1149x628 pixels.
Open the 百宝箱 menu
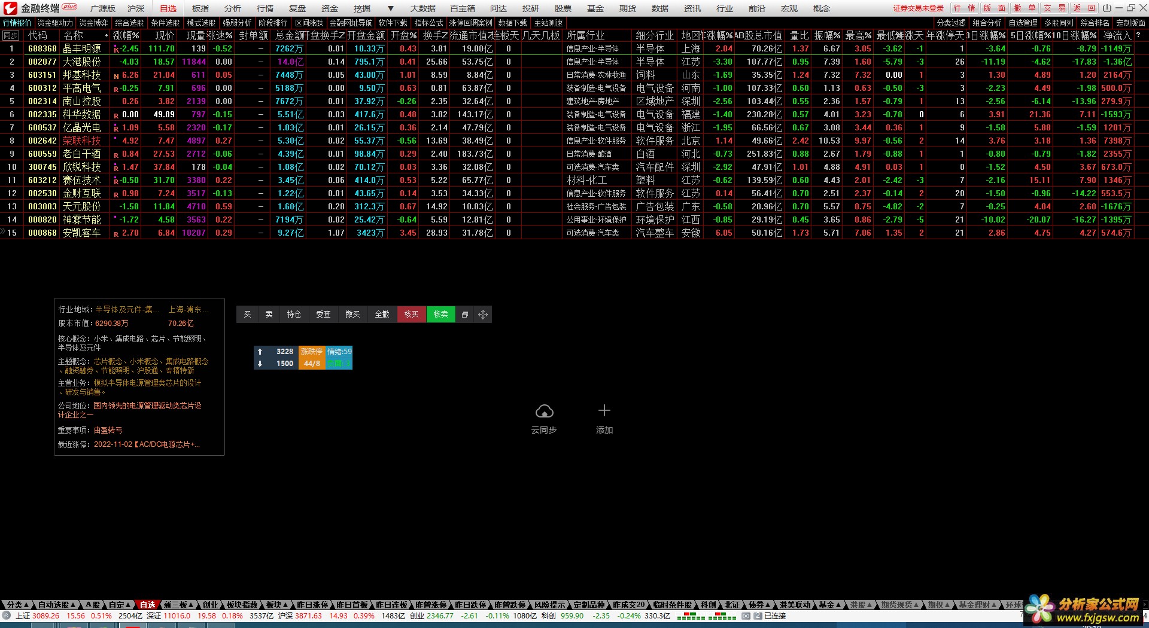(463, 8)
